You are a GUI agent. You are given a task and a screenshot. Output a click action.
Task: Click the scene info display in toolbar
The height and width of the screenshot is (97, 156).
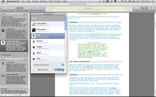[89, 9]
